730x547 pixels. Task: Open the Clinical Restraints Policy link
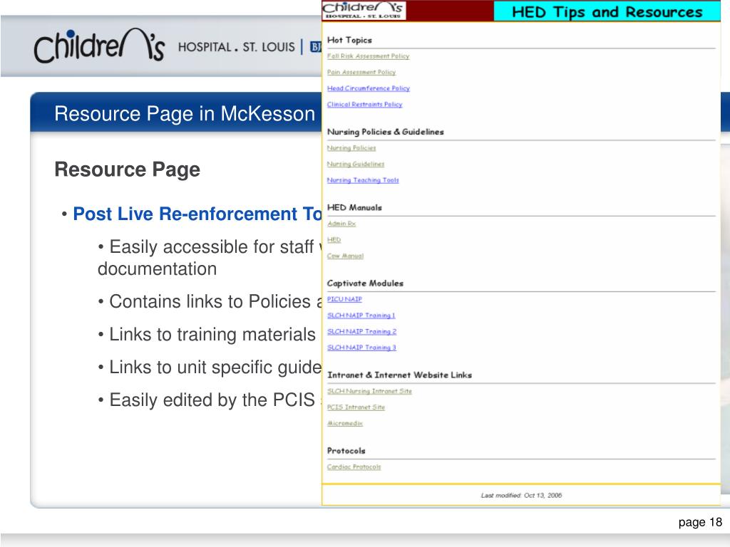364,105
